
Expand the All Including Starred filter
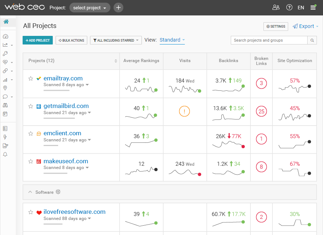click(x=116, y=41)
